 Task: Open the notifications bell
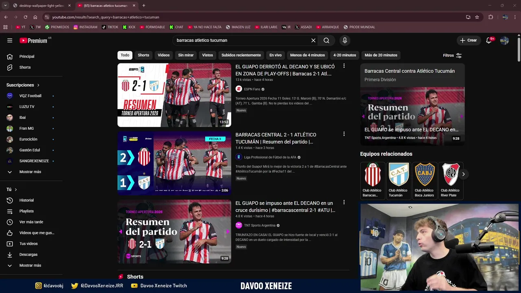[489, 40]
